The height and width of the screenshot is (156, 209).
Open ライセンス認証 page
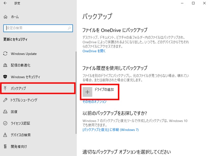click(x=20, y=123)
